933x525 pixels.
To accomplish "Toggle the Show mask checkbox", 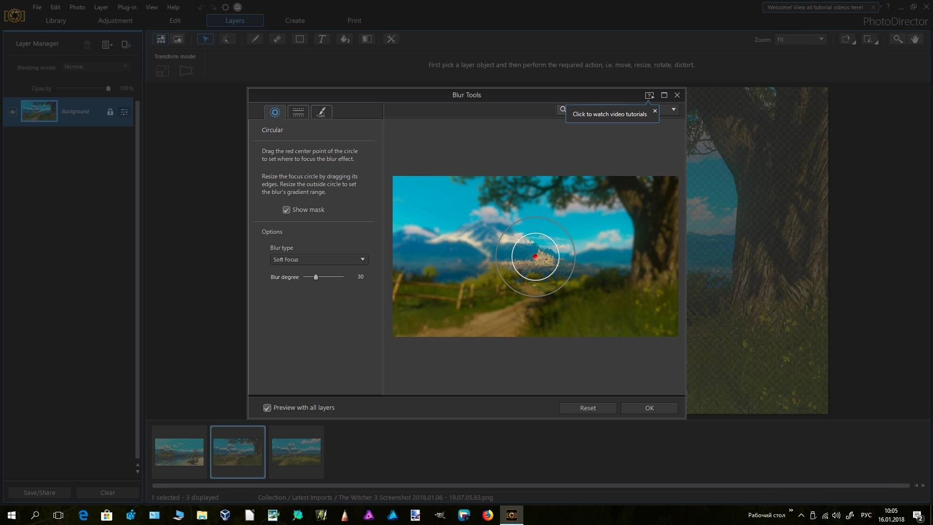I will point(286,210).
